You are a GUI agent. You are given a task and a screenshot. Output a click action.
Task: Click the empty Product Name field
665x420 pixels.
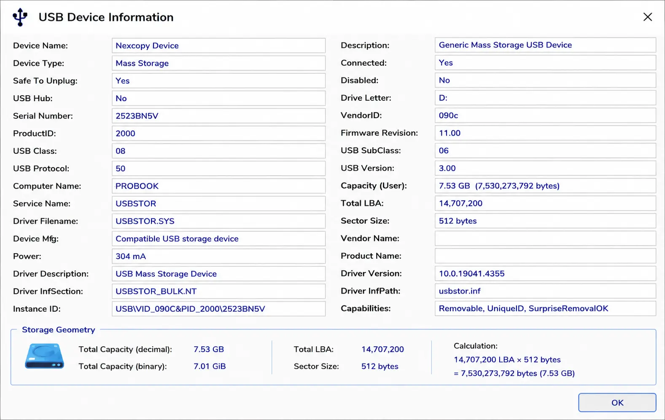point(545,256)
